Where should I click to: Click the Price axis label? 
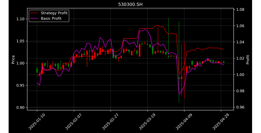pyautogui.click(x=13, y=60)
